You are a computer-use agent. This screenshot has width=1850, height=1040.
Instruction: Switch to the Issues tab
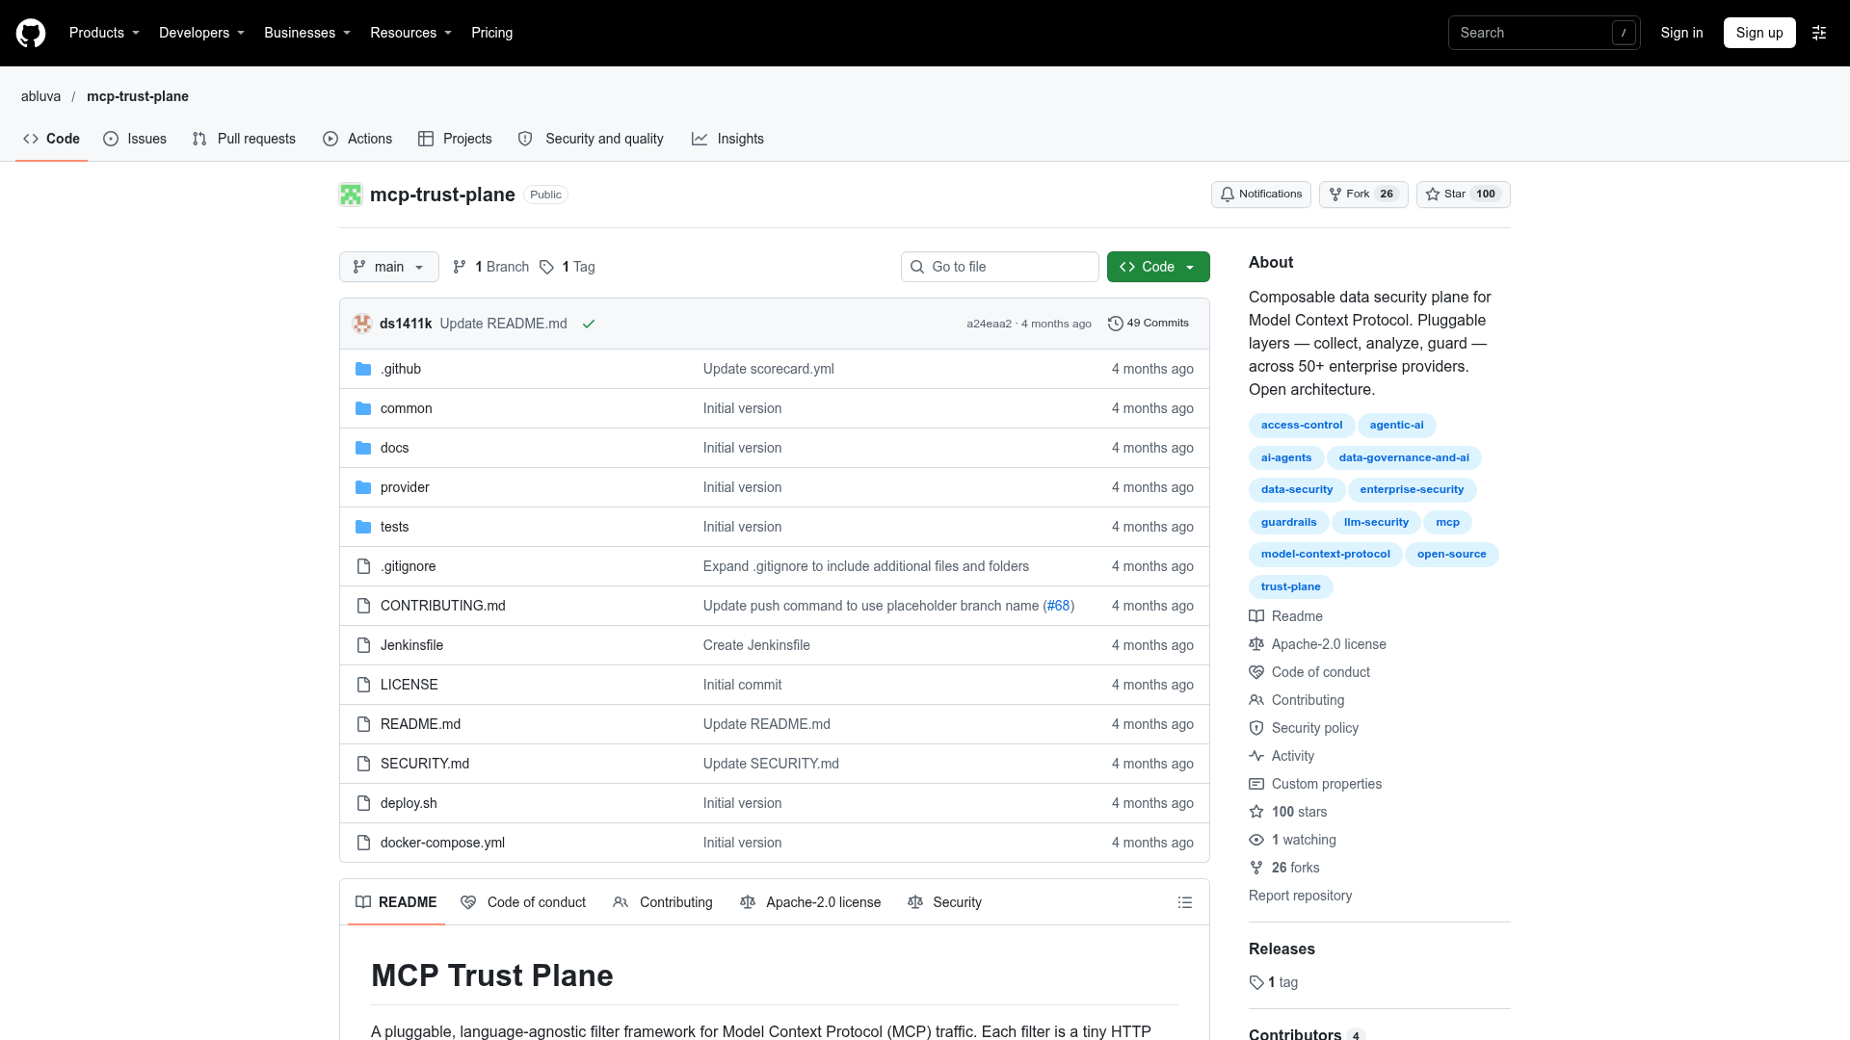[135, 139]
